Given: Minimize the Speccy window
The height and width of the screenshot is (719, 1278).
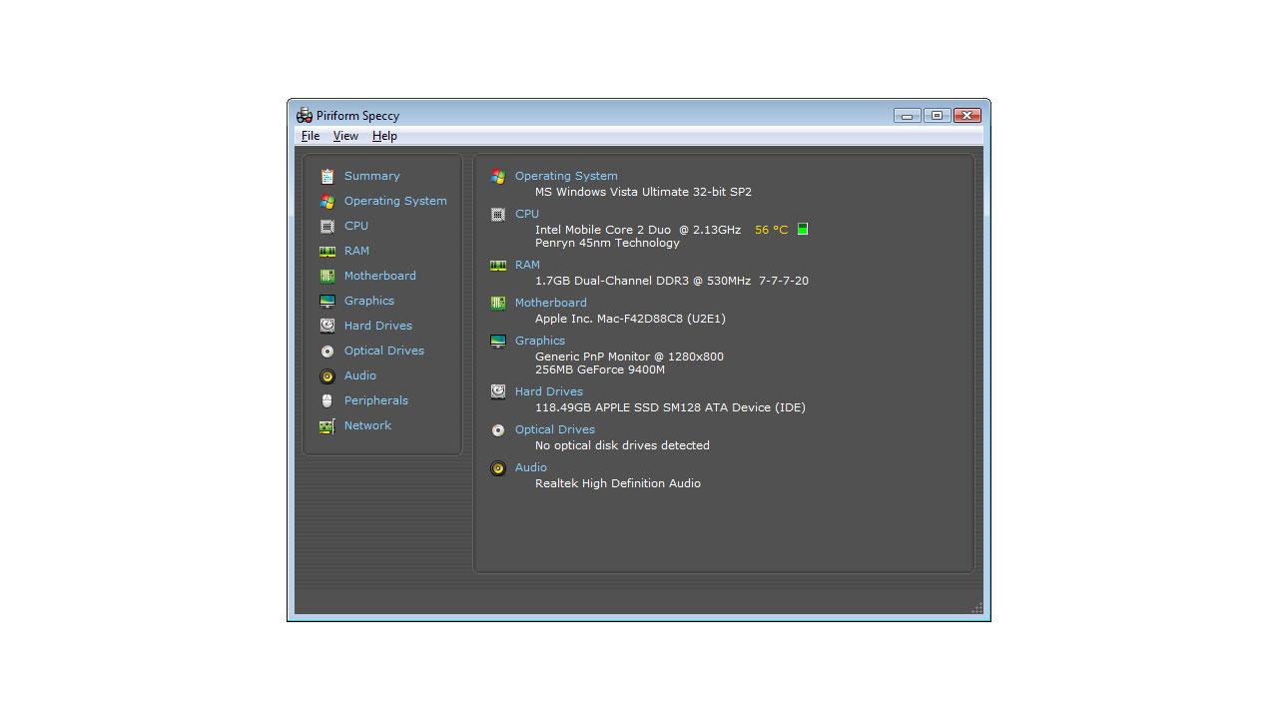Looking at the screenshot, I should click(x=907, y=116).
